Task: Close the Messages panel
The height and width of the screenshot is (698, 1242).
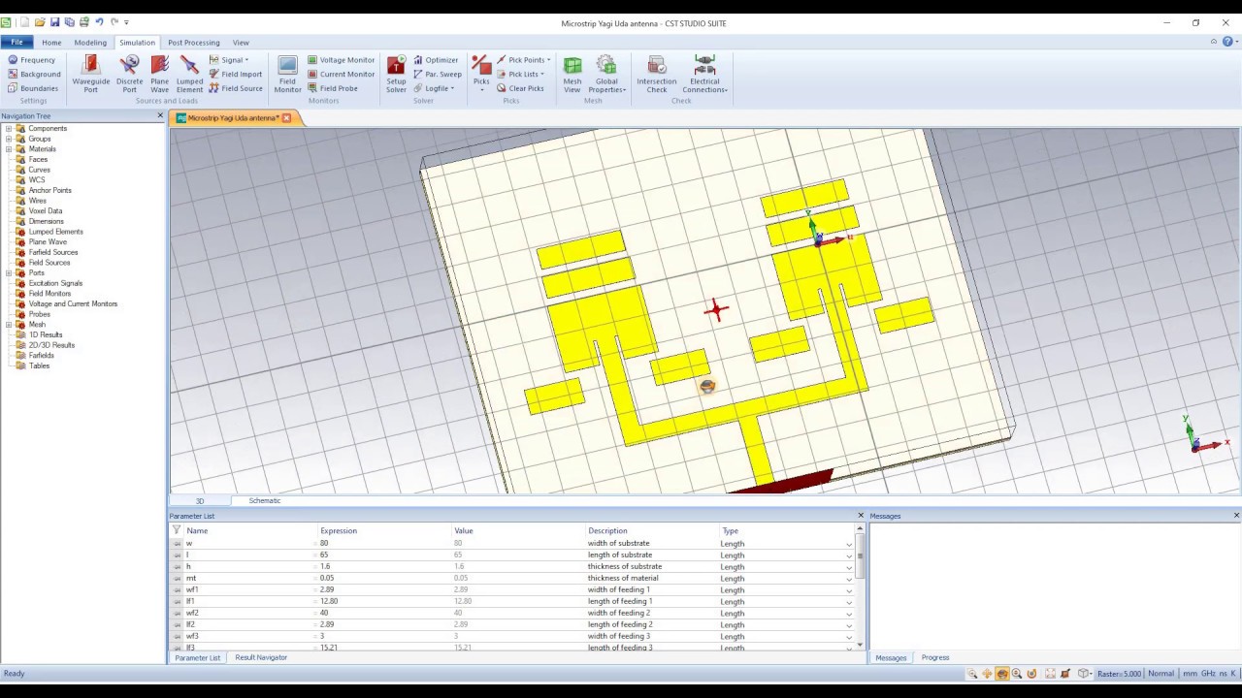Action: [1236, 516]
